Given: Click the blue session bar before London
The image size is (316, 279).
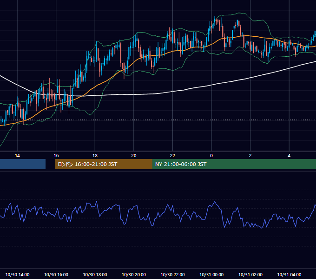Looking at the screenshot, I should point(23,164).
